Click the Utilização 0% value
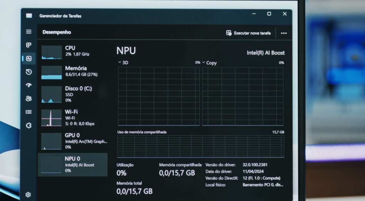The image size is (365, 201). coord(121,173)
